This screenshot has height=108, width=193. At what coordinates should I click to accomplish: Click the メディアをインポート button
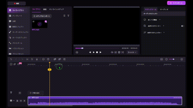[x=42, y=16]
